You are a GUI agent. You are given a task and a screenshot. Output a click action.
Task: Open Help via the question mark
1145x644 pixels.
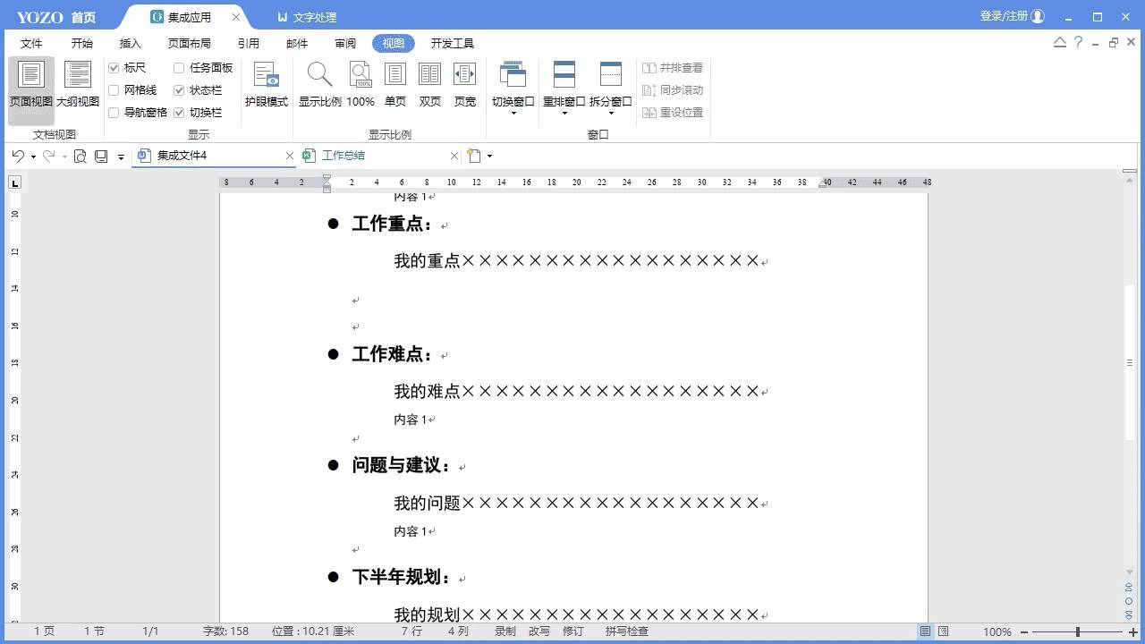[x=1079, y=42]
